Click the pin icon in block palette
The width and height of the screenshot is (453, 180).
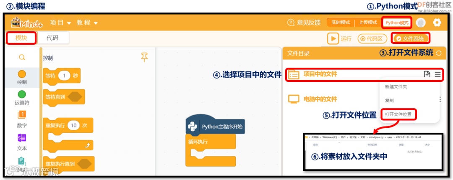coord(144,57)
